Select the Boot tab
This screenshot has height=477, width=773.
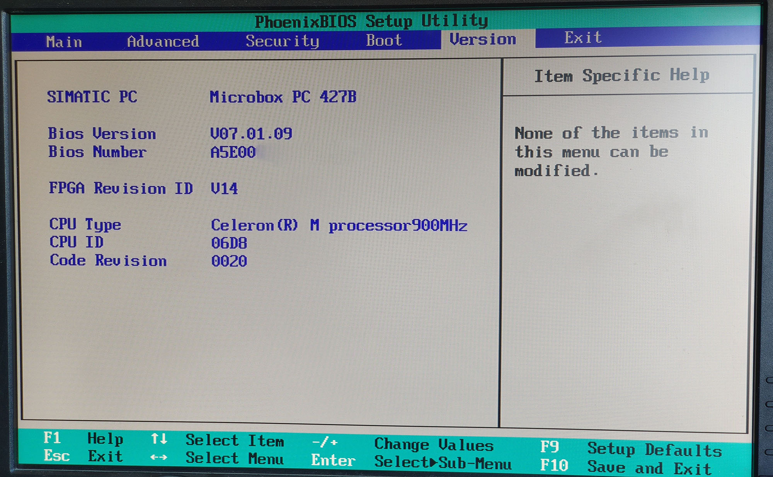(384, 40)
